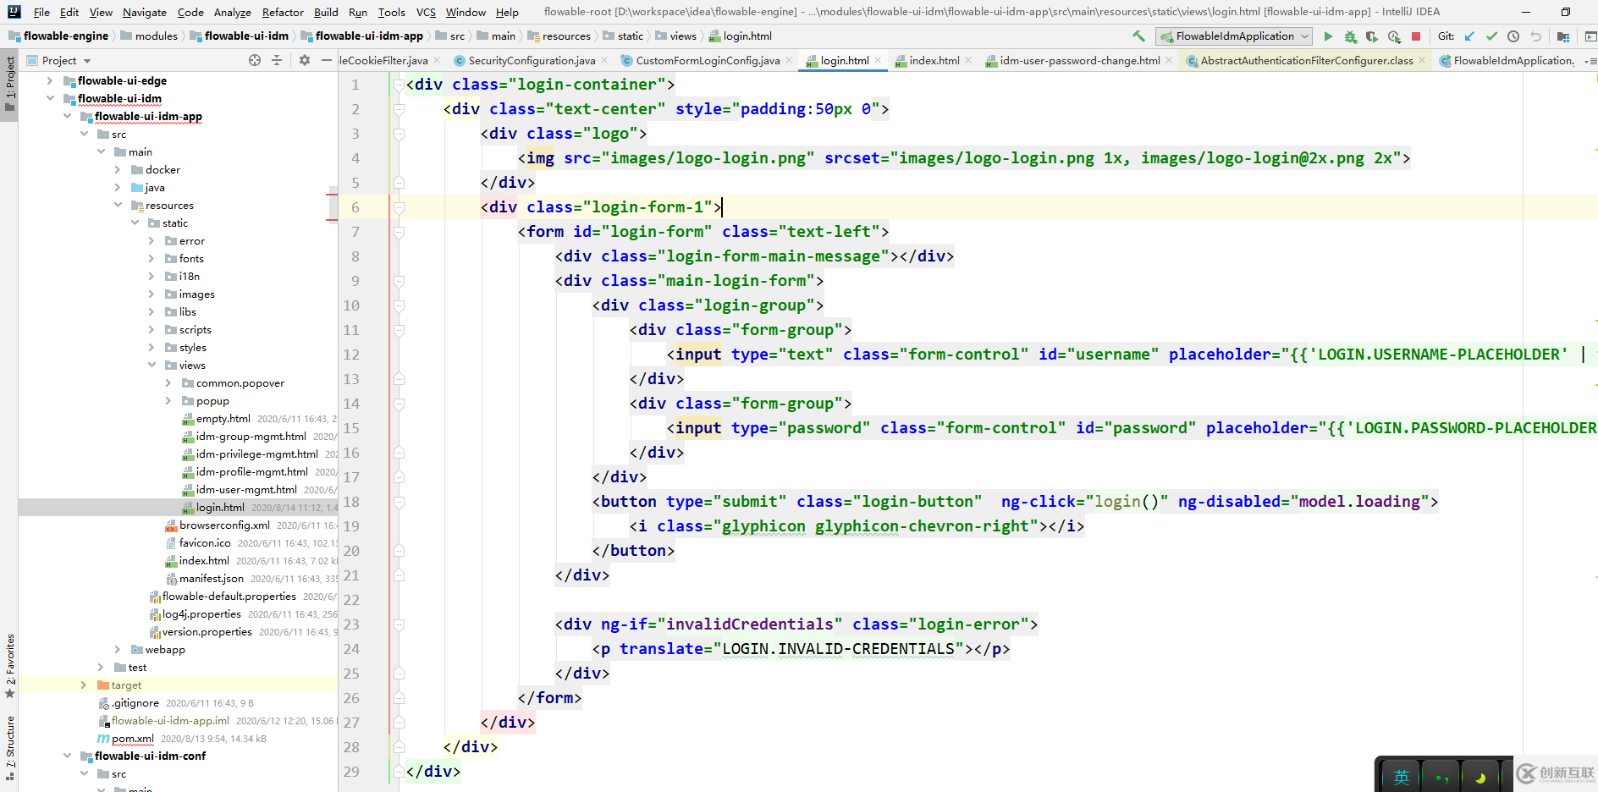Screen dimensions: 1598x792
Task: Click the resources breadcrumb
Action: coord(559,36)
